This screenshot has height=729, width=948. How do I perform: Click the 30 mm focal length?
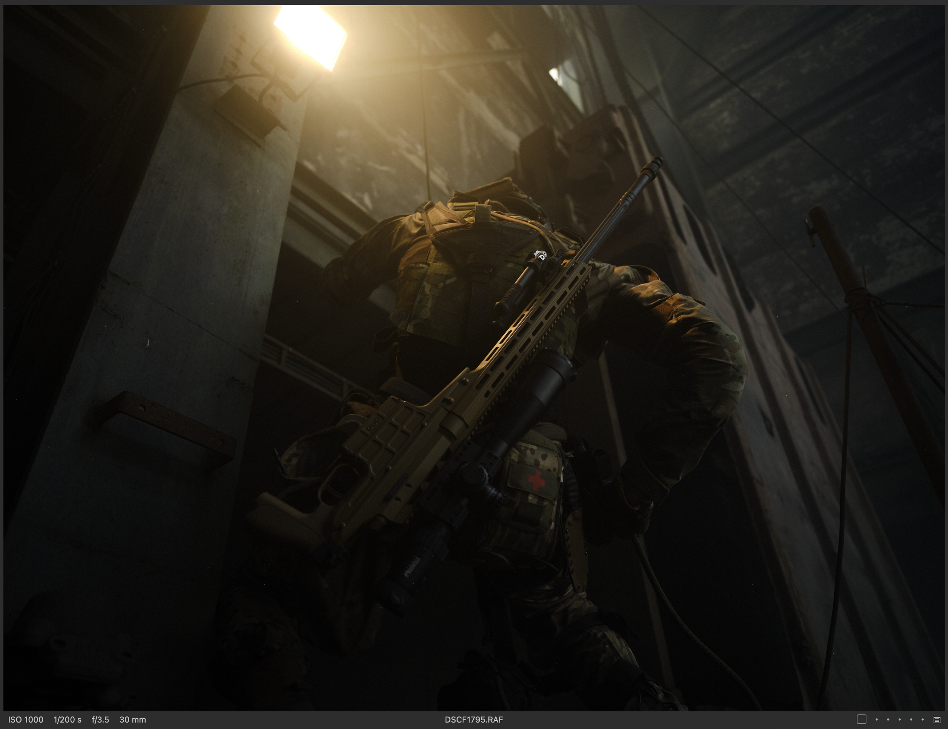132,720
